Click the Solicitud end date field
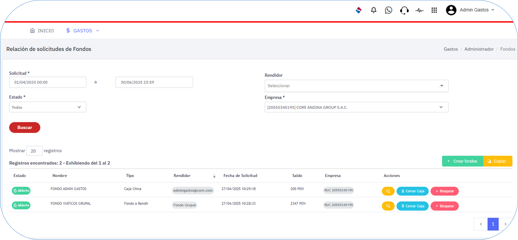 [154, 82]
